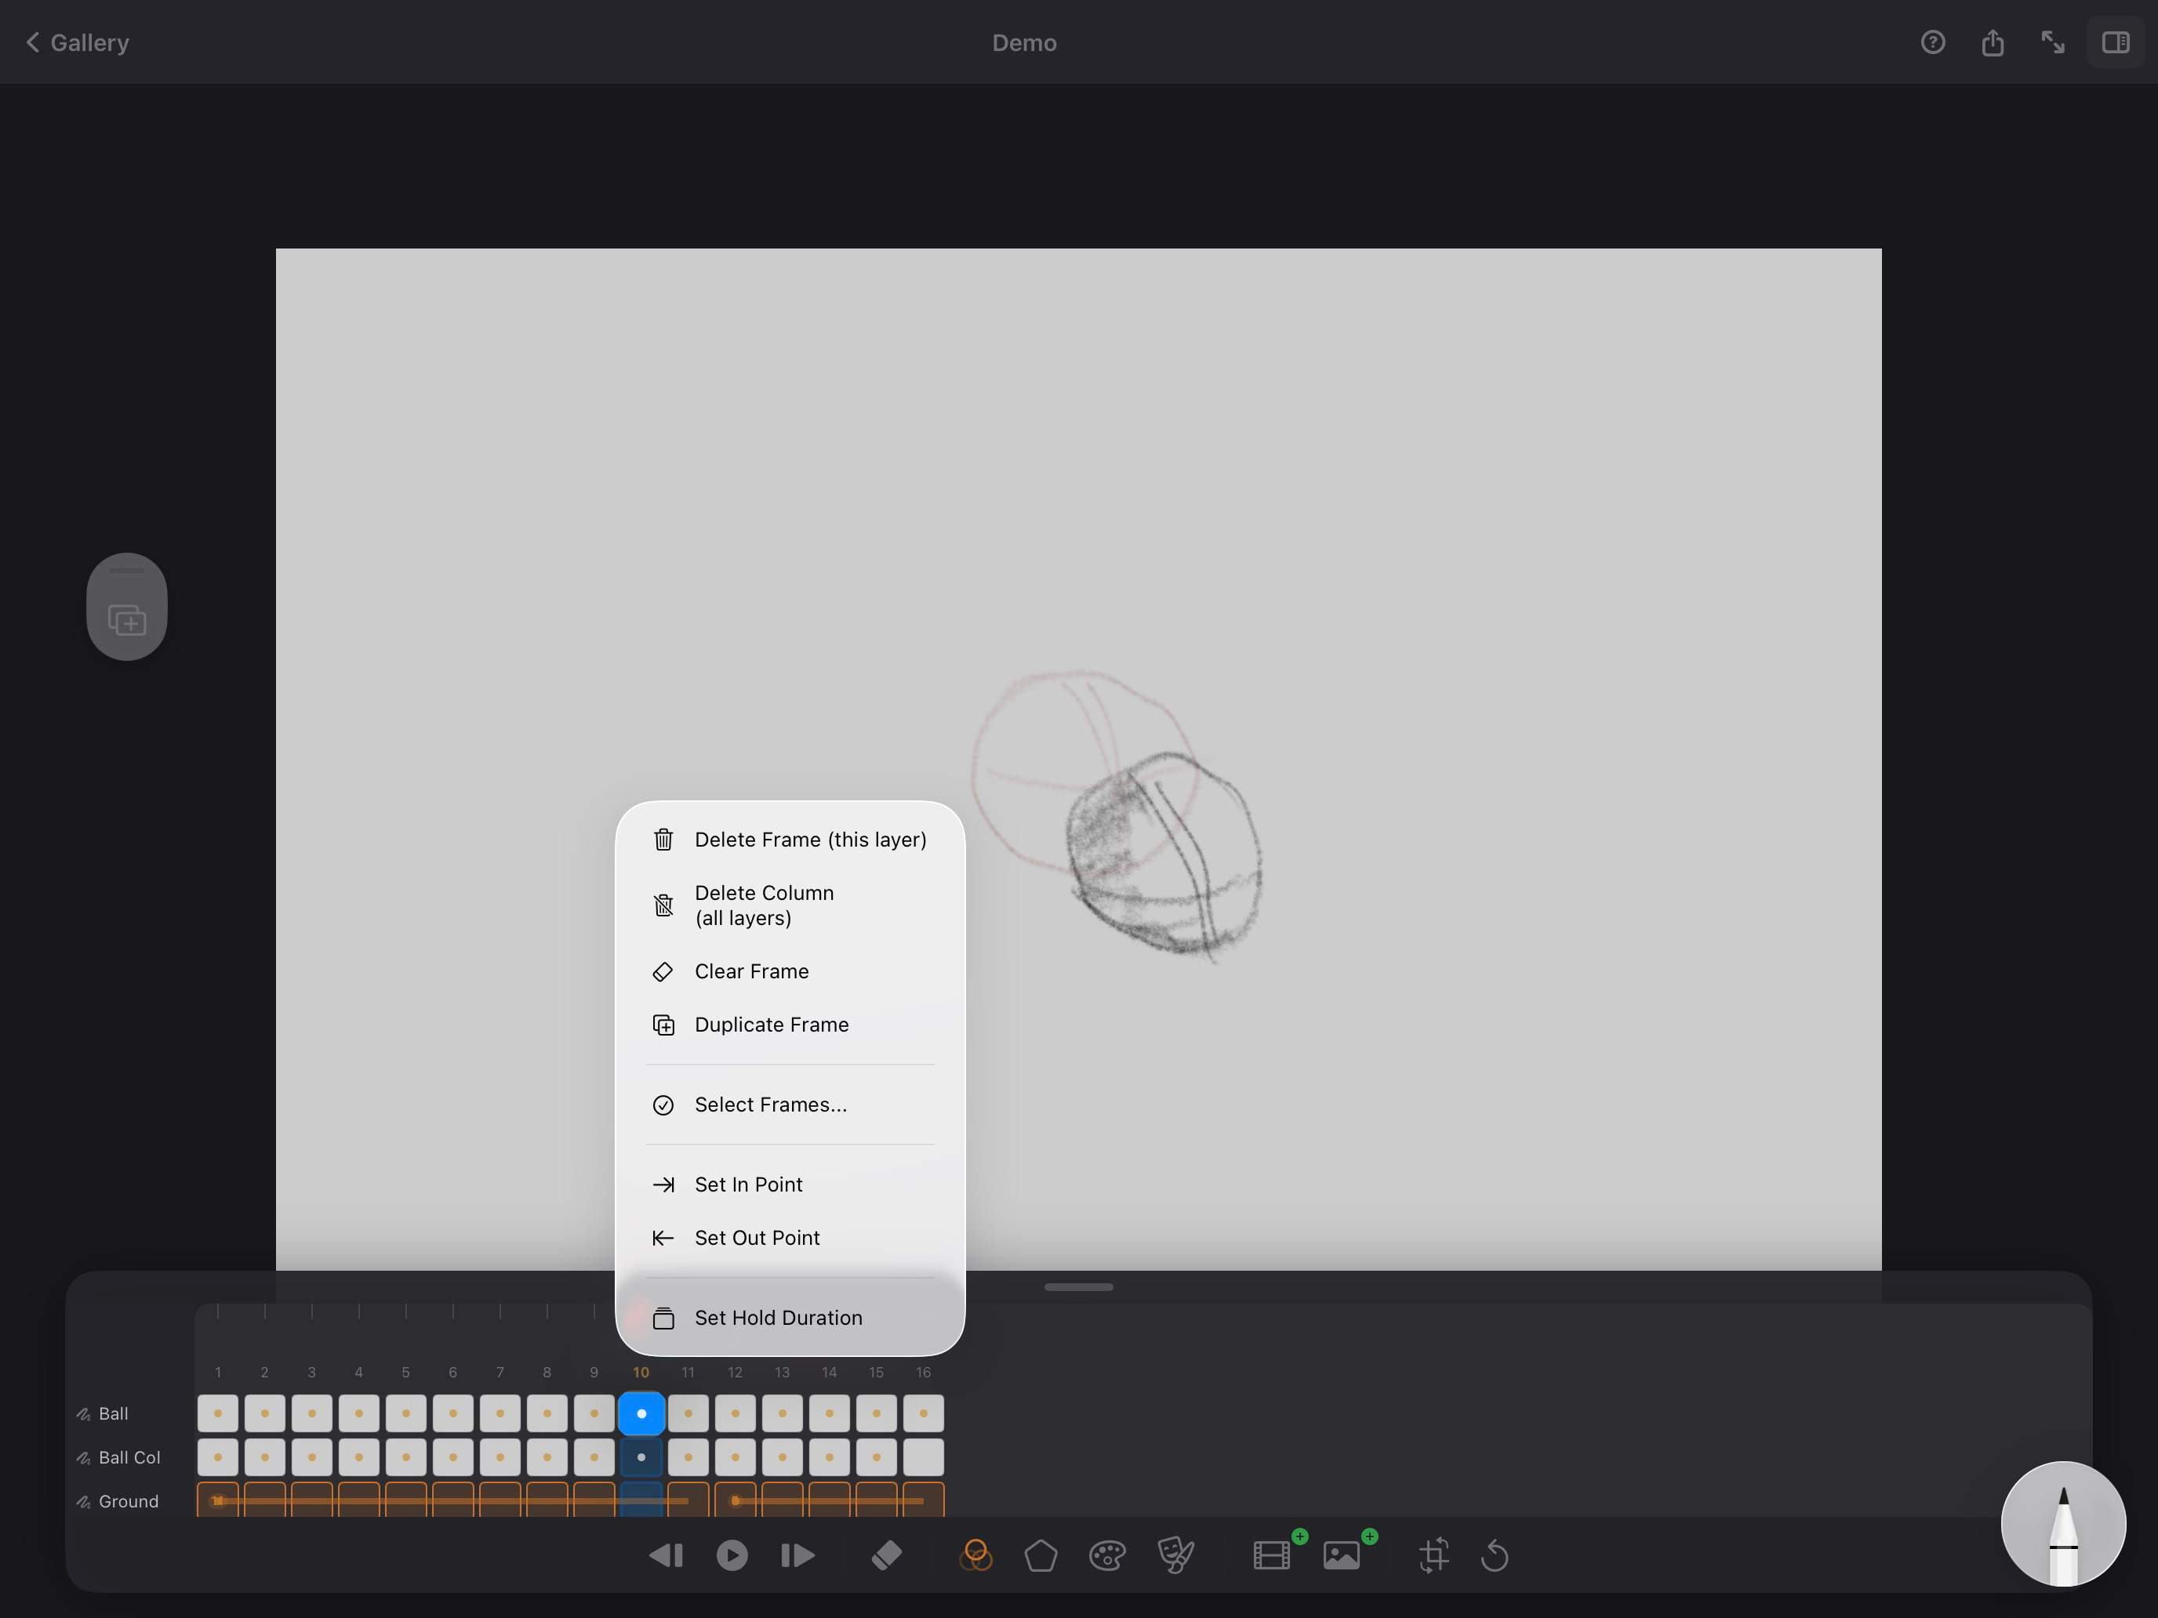This screenshot has width=2158, height=1618.
Task: Select frame 16 on Ball layer
Action: (923, 1414)
